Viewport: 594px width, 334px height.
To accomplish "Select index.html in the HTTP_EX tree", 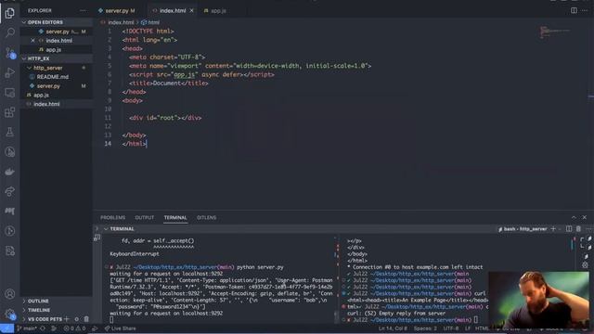I will coord(57,104).
